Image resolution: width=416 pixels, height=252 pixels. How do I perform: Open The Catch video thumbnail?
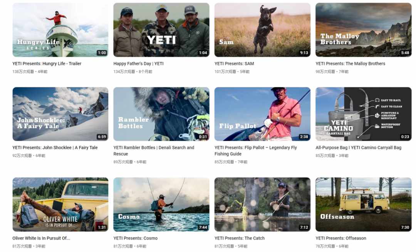coord(262,204)
